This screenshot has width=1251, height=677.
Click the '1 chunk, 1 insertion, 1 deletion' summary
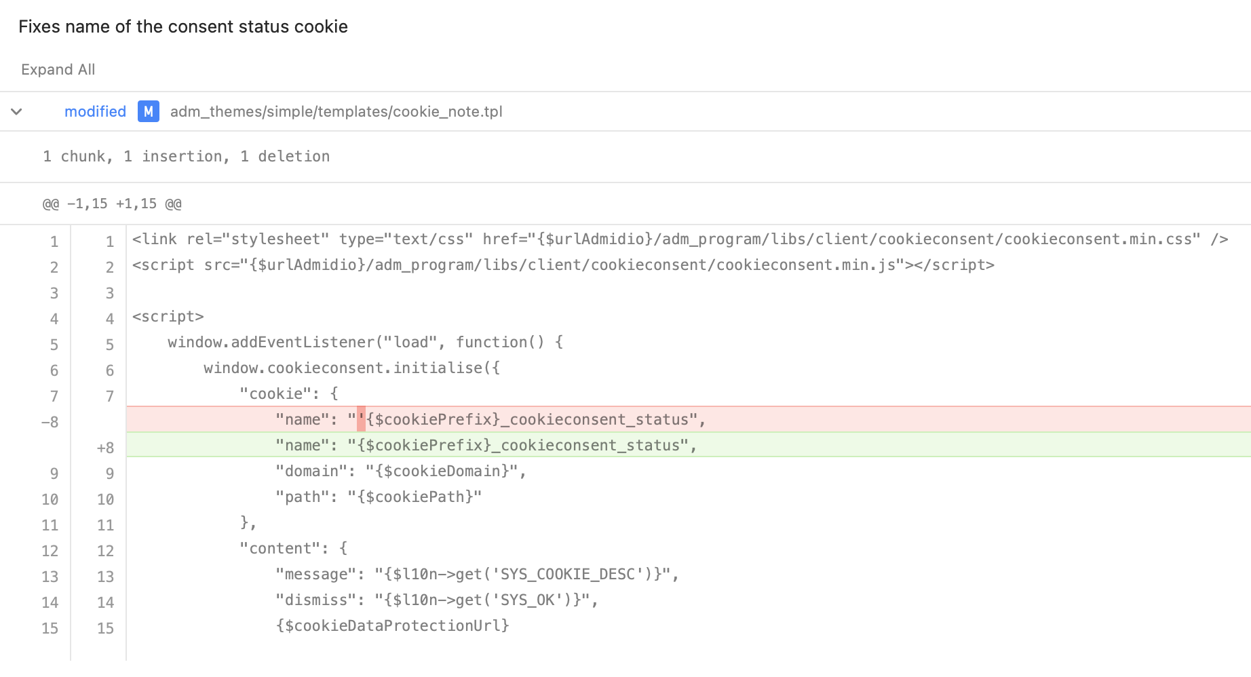pyautogui.click(x=186, y=156)
